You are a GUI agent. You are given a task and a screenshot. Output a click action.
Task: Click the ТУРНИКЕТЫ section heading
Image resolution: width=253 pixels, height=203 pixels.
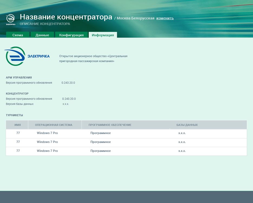click(14, 115)
